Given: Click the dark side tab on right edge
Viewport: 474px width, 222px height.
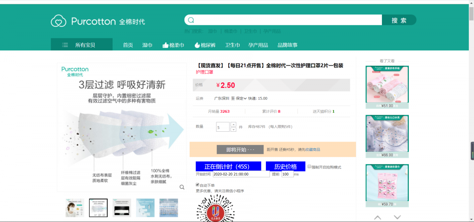Looking at the screenshot, I should point(472,151).
